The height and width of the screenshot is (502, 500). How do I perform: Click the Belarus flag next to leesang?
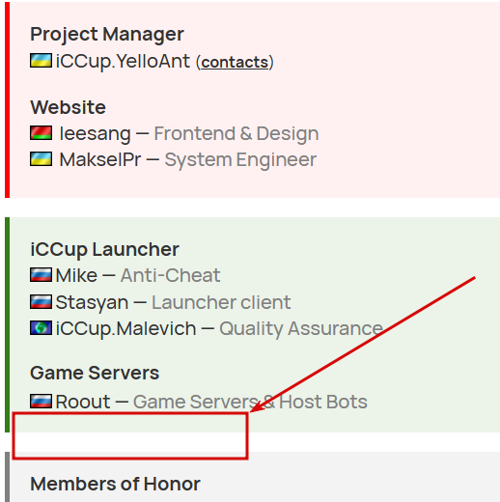tap(41, 133)
